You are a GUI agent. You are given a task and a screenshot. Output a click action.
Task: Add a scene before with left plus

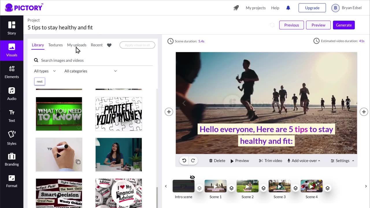[169, 112]
